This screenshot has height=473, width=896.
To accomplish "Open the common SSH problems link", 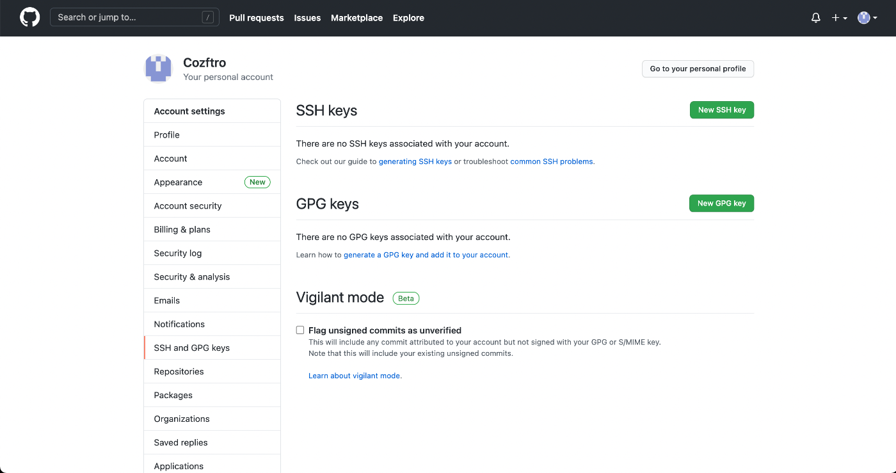I will (x=552, y=161).
